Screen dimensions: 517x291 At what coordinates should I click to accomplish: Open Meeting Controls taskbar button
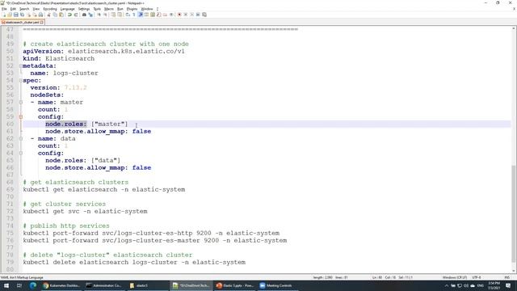[x=276, y=285]
